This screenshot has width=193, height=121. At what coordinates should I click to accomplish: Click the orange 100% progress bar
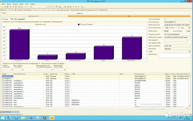tap(129, 16)
